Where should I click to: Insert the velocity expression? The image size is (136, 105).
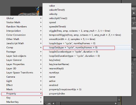[87, 14]
